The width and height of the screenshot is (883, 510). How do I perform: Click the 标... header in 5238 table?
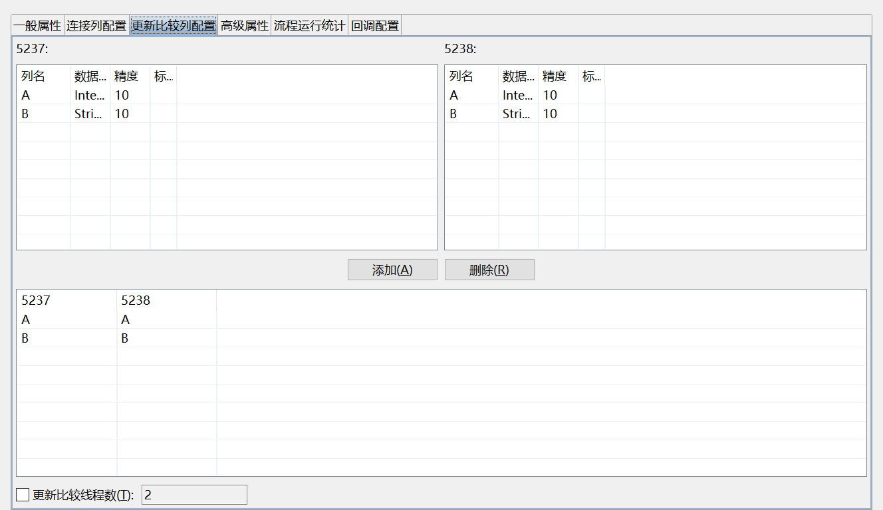pos(592,76)
